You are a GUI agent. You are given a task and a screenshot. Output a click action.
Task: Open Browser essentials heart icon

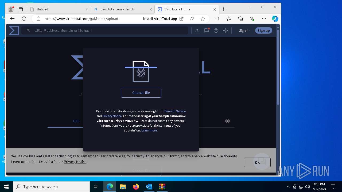pos(252,19)
